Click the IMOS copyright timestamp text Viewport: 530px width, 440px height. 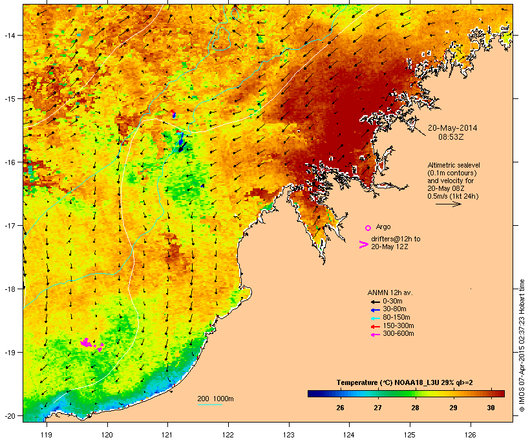pyautogui.click(x=522, y=346)
